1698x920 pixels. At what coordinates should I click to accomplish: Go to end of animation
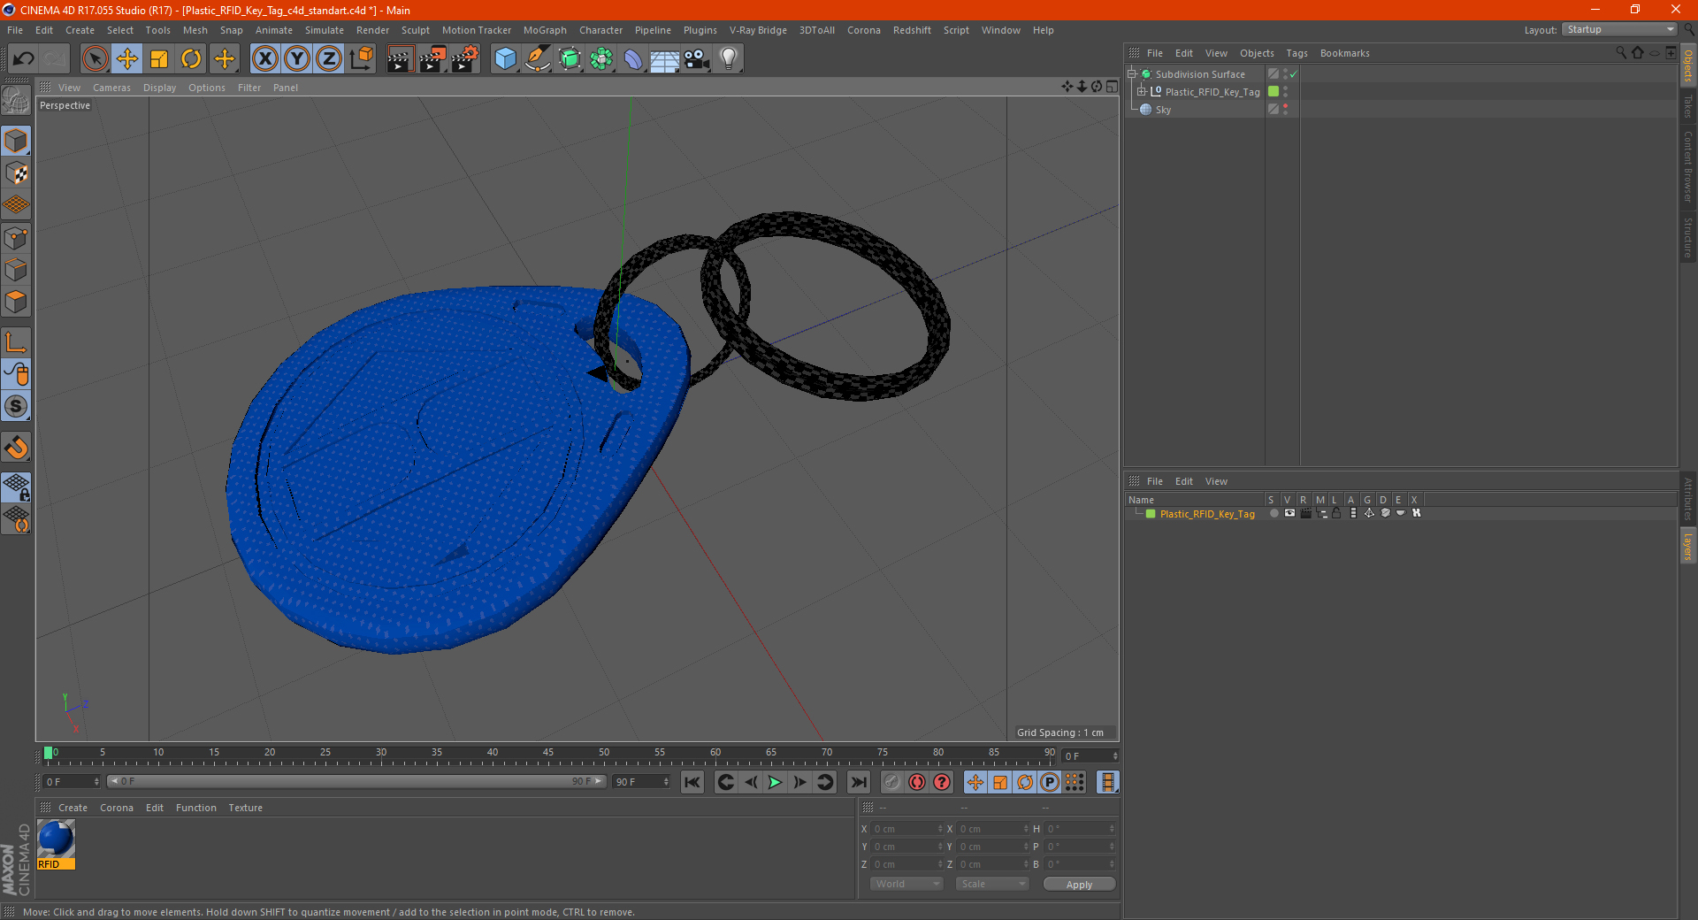[x=858, y=782]
